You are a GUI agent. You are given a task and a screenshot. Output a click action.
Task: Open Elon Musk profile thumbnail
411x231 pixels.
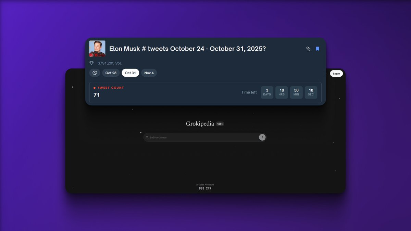click(x=97, y=49)
